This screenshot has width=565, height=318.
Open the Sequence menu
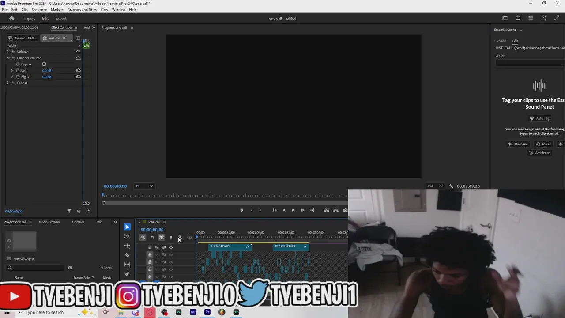[39, 10]
